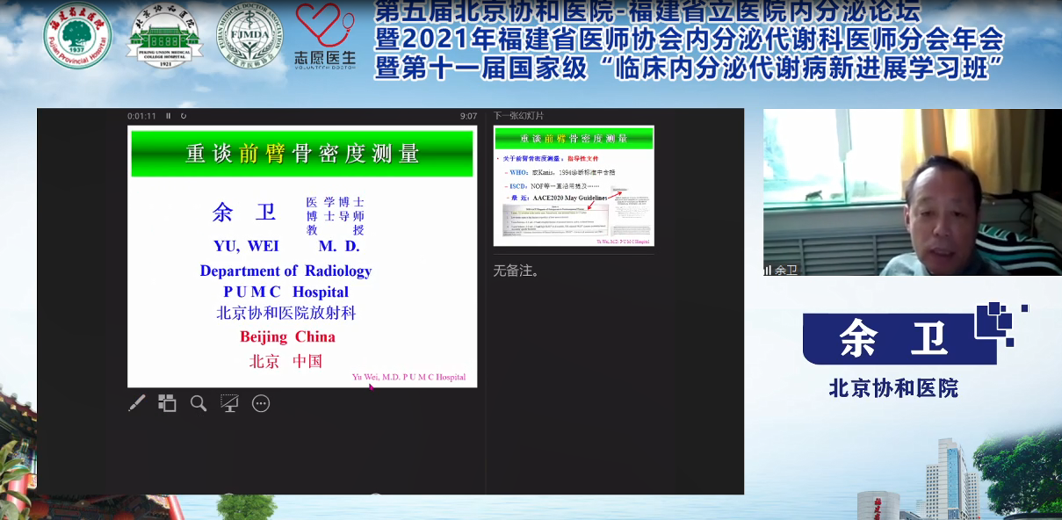Click the FJMDA association logo

click(x=249, y=36)
